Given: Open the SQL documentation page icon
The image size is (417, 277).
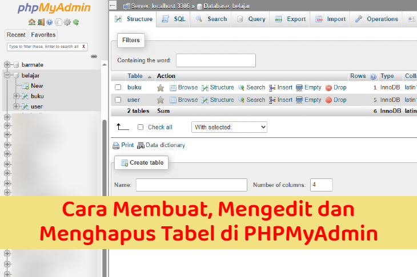Looking at the screenshot, I should (58, 22).
